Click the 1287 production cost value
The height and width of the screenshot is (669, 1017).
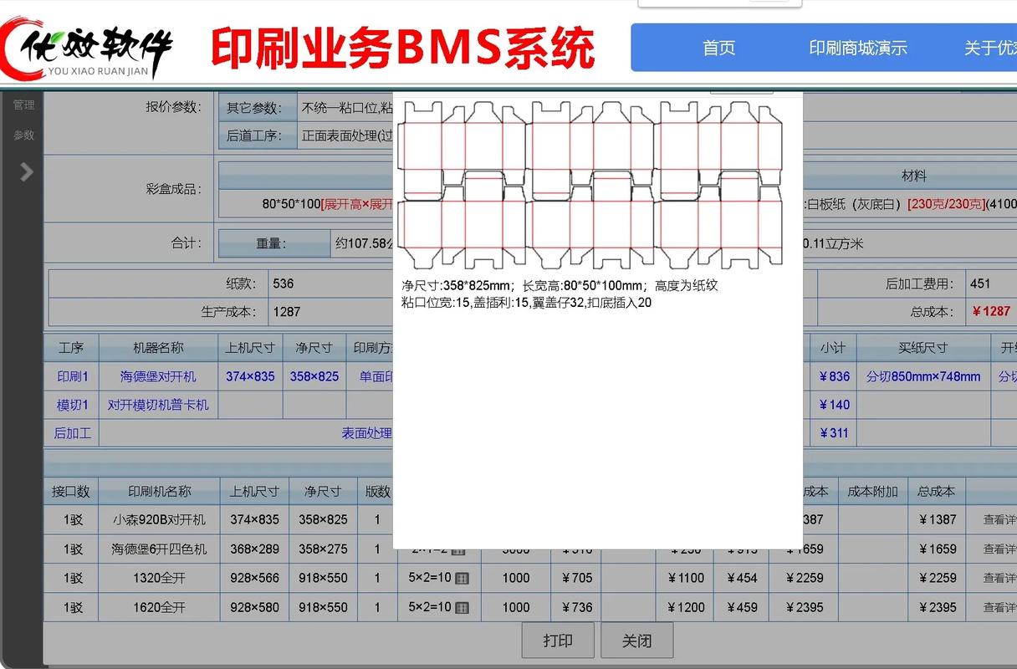click(x=286, y=312)
